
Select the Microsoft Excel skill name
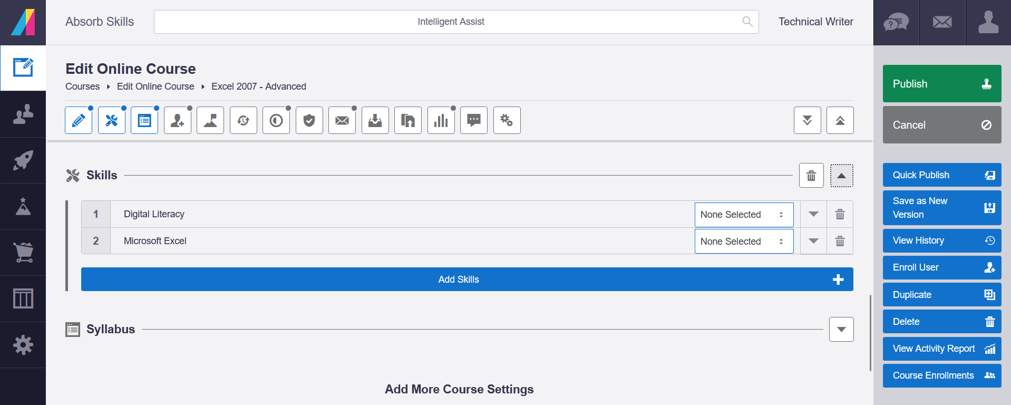point(155,241)
